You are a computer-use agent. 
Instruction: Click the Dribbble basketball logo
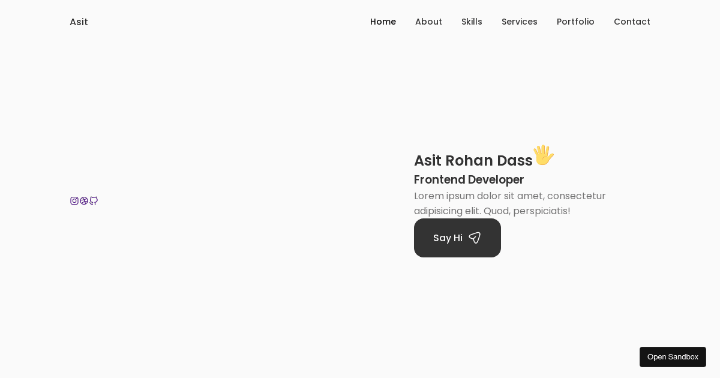coord(84,201)
